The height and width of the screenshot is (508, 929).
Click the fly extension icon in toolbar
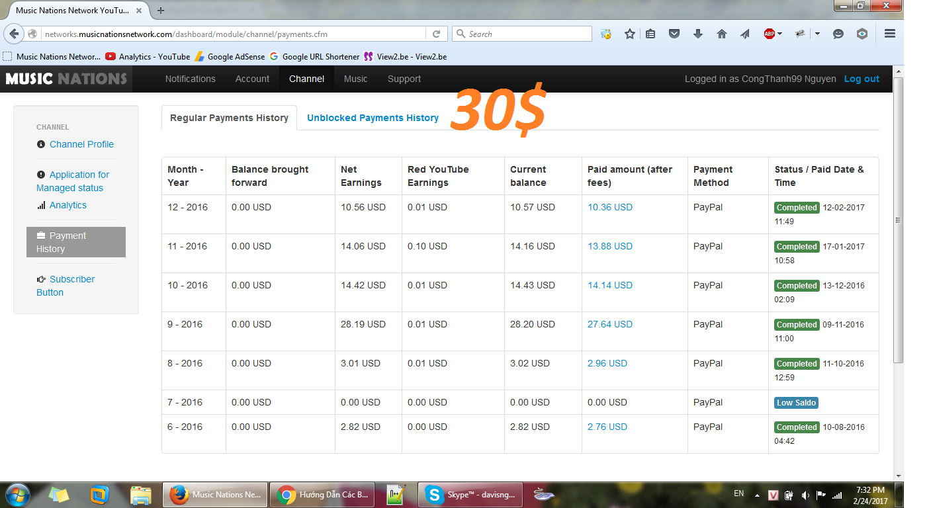click(800, 34)
